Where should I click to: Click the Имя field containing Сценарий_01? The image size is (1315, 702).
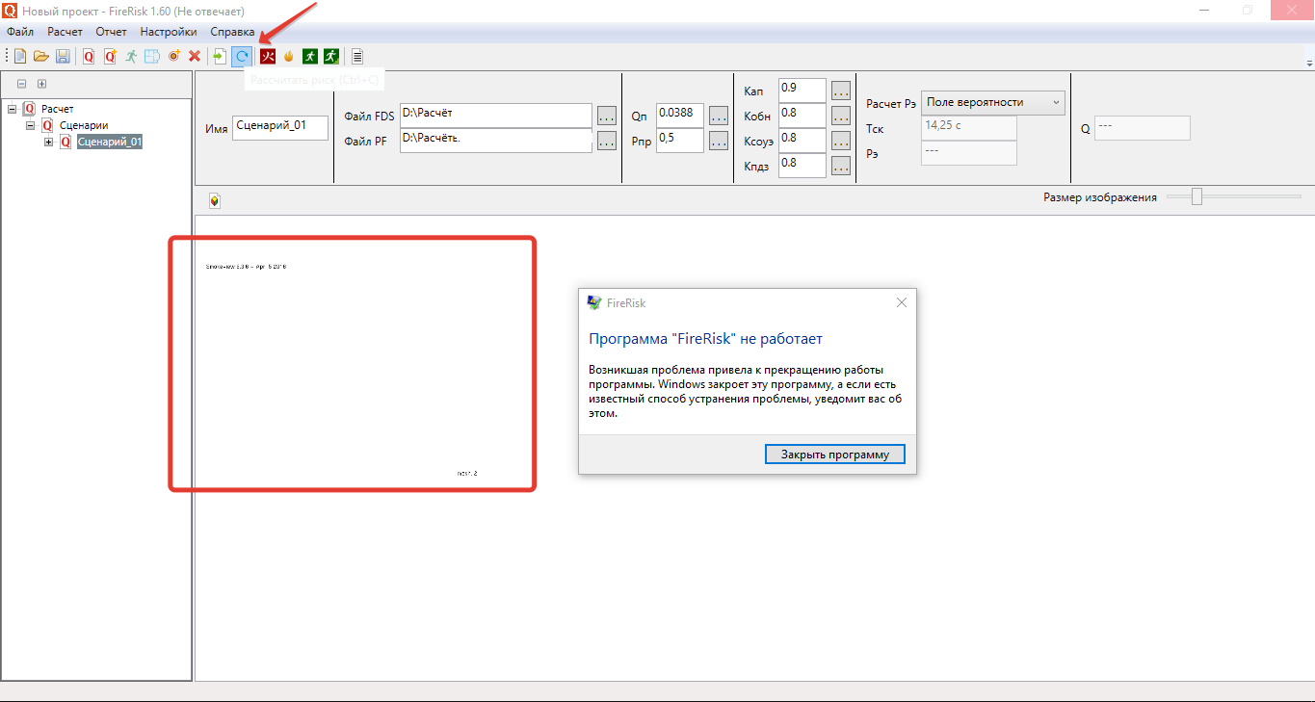(280, 128)
